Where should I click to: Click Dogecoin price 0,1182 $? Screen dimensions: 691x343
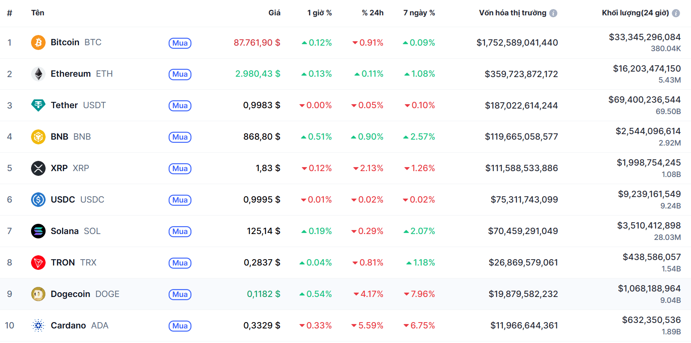pyautogui.click(x=264, y=294)
